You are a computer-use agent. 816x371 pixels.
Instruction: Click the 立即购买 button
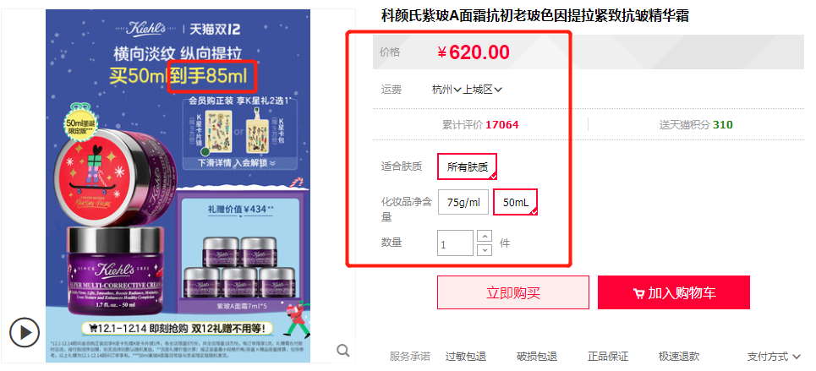point(513,292)
